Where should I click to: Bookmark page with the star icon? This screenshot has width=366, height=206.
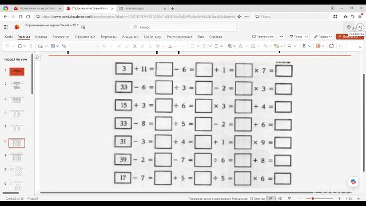239,17
